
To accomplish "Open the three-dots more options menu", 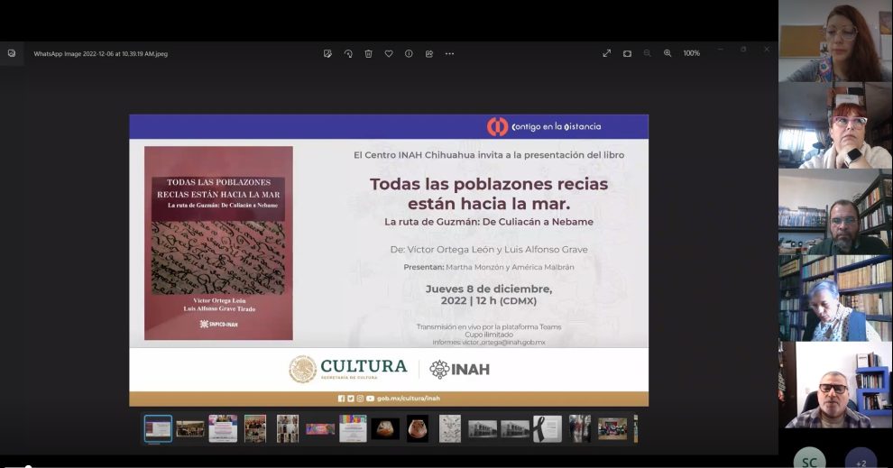I will pyautogui.click(x=449, y=54).
